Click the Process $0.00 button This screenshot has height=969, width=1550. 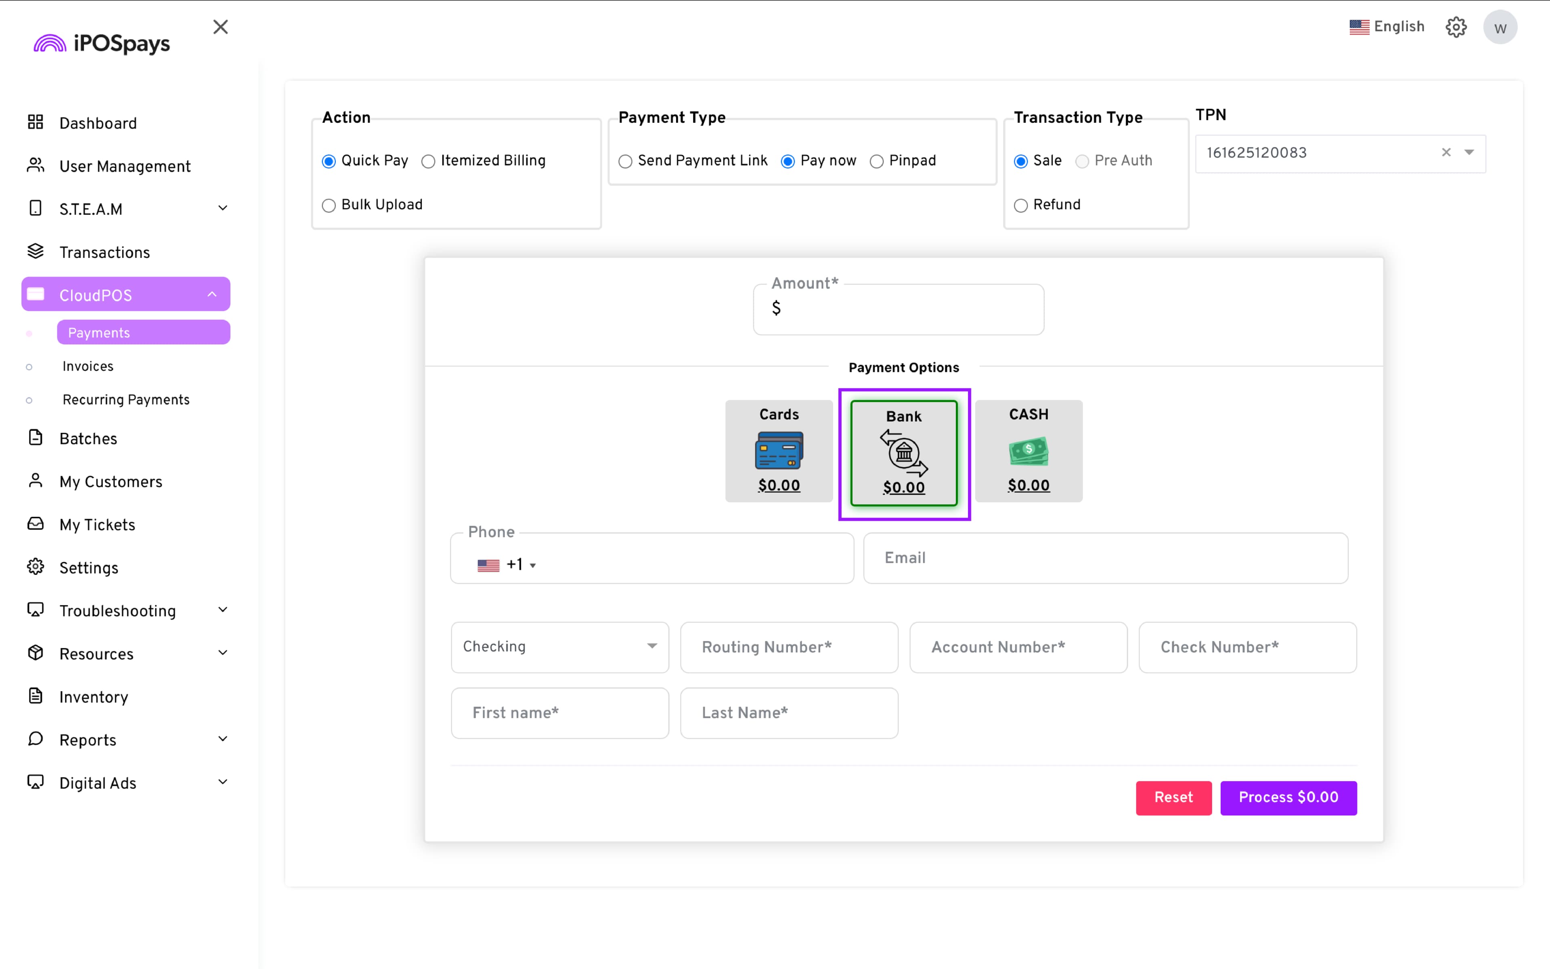click(x=1287, y=797)
